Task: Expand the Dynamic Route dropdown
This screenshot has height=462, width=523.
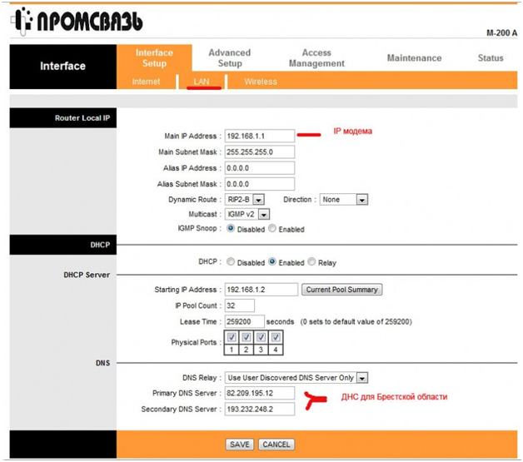Action: [x=258, y=200]
